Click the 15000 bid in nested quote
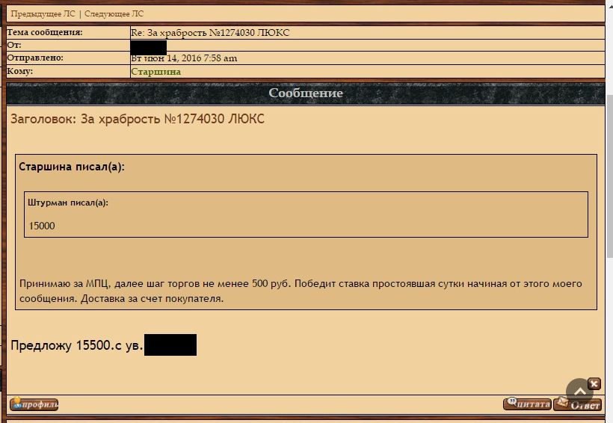Viewport: 613px width, 423px height. point(42,226)
